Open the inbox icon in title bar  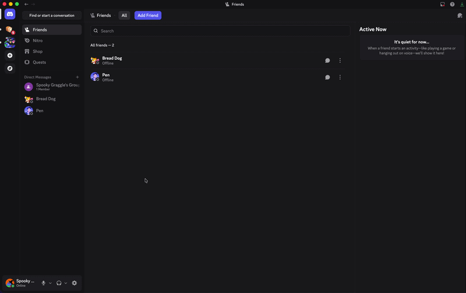click(x=443, y=4)
